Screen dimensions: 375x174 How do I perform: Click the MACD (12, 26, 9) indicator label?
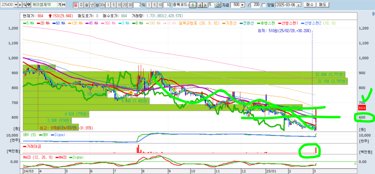(x=38, y=157)
